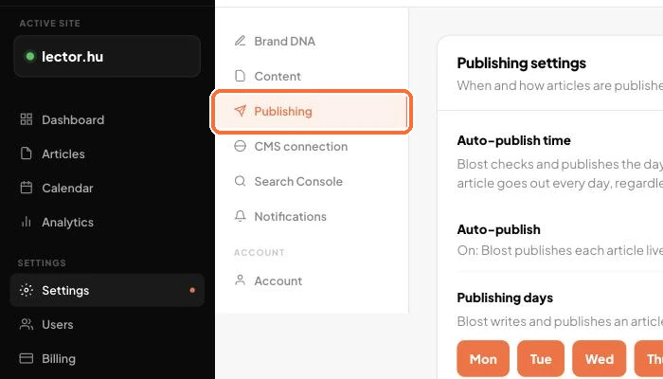Open the Calendar page
The height and width of the screenshot is (379, 663).
107,189
